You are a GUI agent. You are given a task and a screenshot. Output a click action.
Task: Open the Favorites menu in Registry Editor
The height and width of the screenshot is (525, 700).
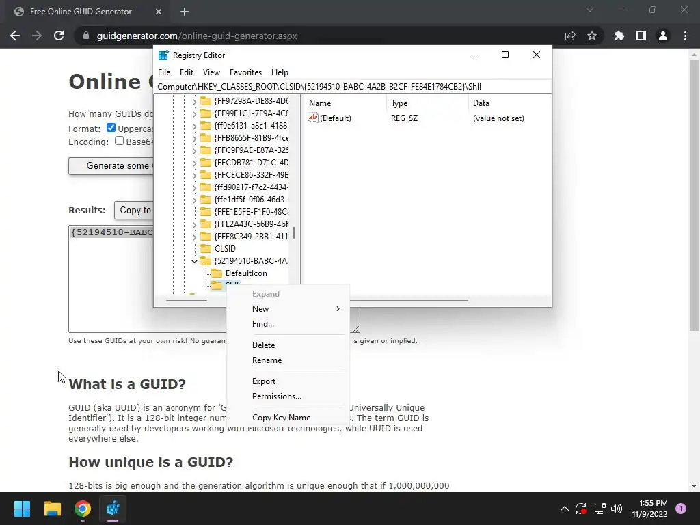245,72
